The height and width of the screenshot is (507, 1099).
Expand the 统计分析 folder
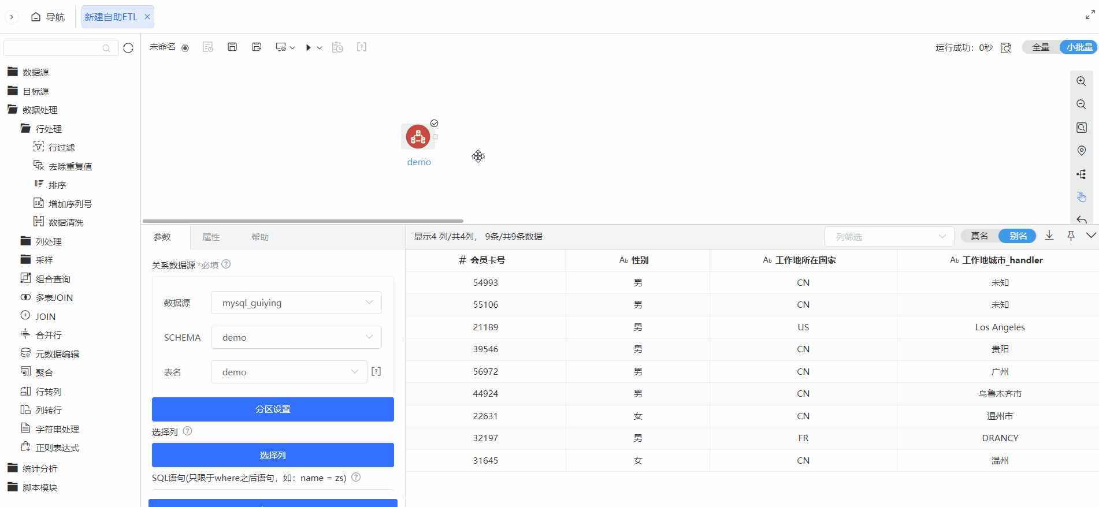pyautogui.click(x=33, y=468)
